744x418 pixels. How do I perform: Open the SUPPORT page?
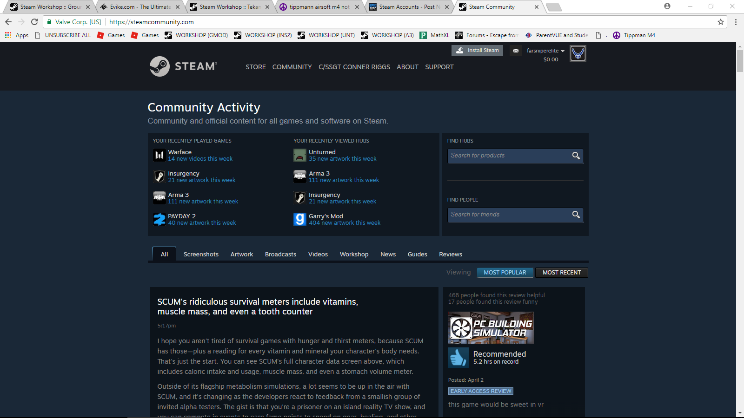(x=439, y=67)
